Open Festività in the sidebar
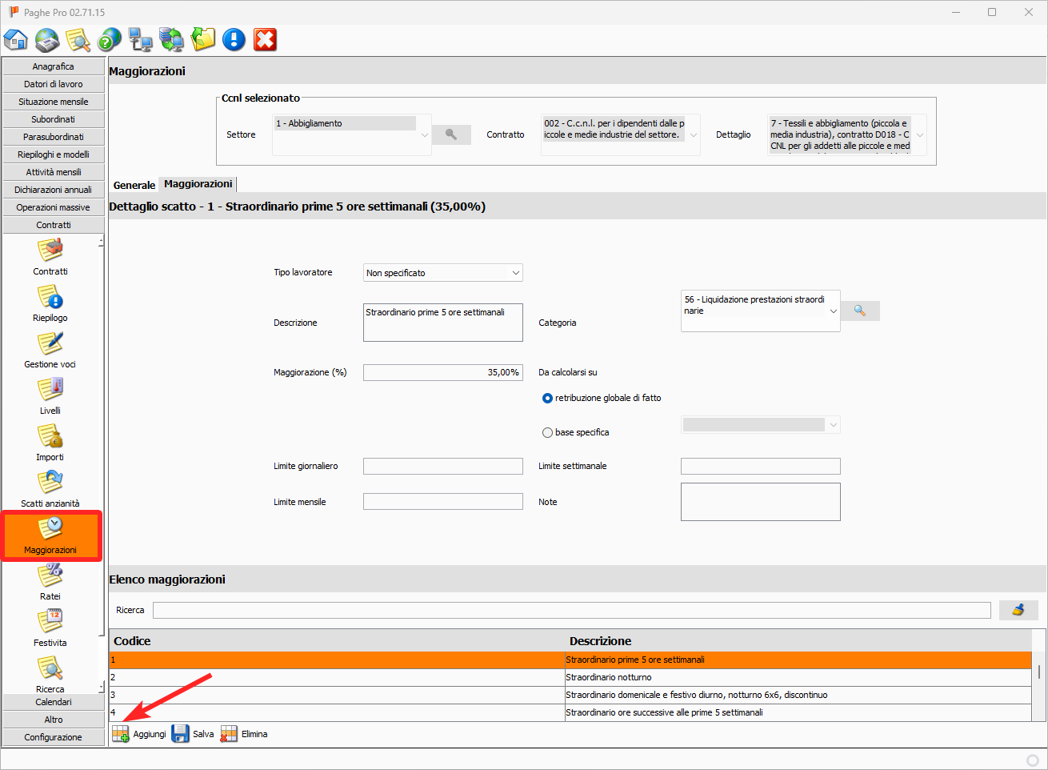 pyautogui.click(x=50, y=628)
